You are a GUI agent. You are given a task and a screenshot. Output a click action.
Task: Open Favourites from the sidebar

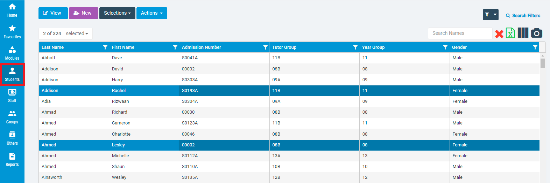tap(12, 32)
